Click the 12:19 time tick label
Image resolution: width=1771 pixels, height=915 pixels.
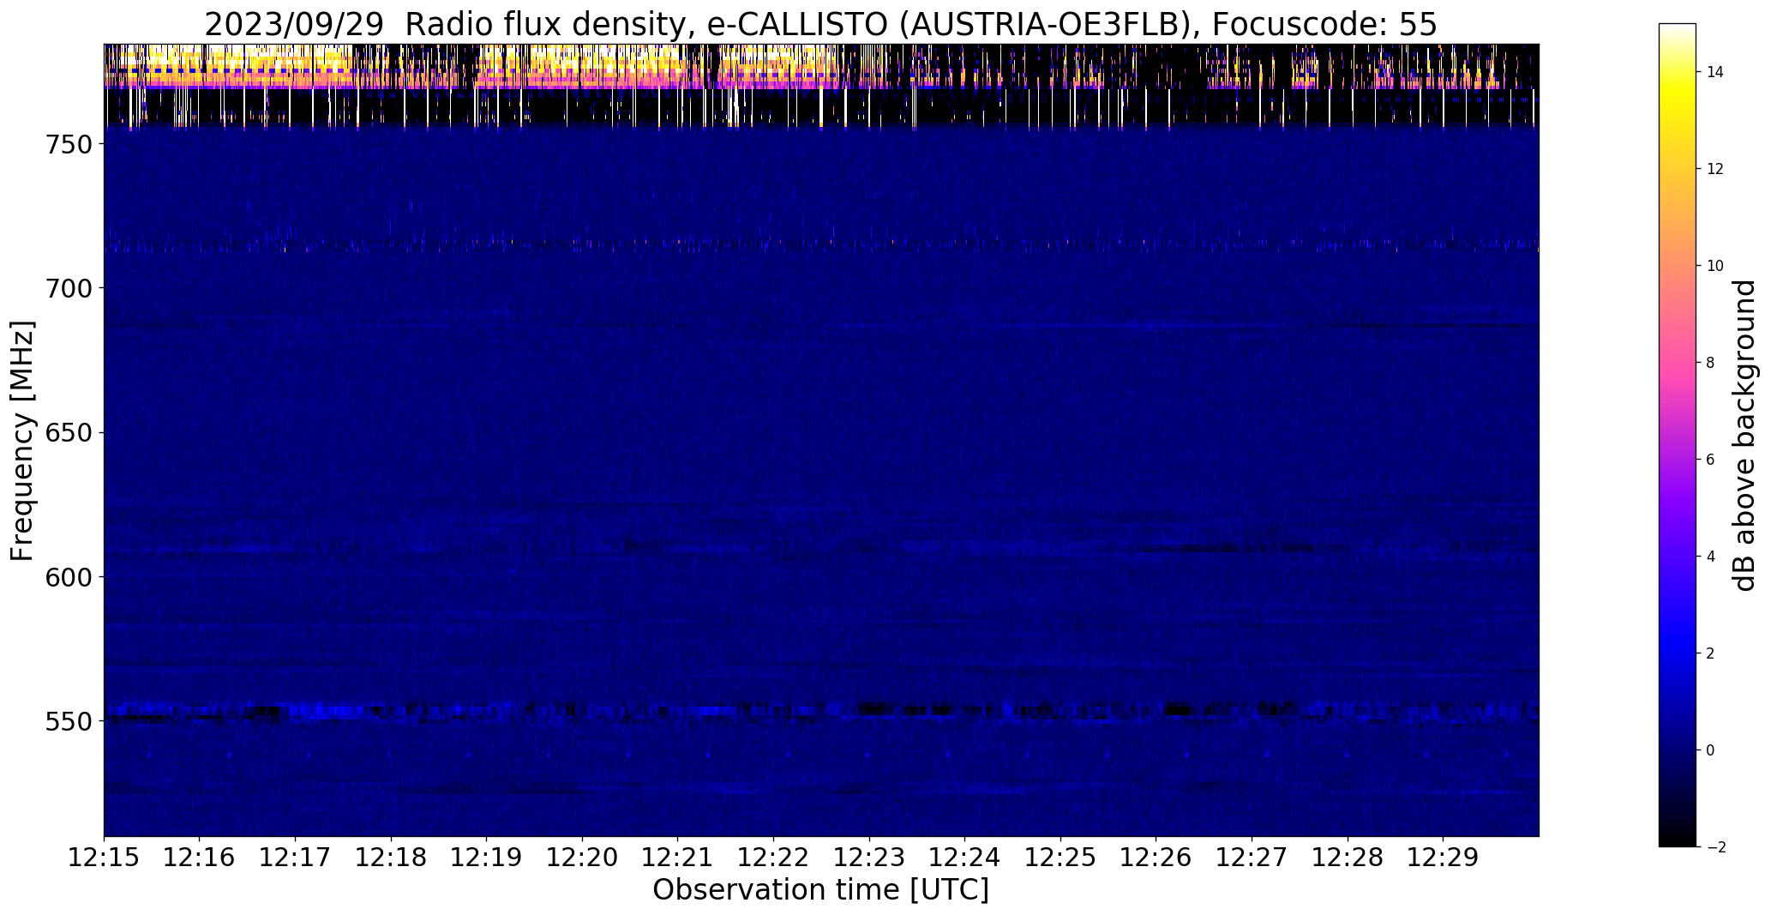point(487,858)
